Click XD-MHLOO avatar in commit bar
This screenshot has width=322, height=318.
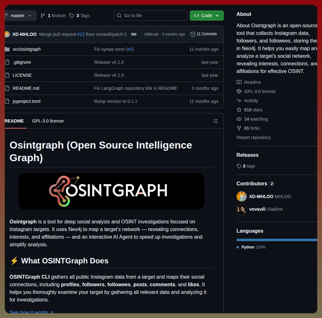click(7, 34)
